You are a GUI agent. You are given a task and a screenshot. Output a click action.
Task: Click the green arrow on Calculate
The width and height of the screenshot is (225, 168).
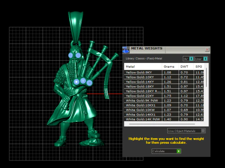[x=179, y=151]
